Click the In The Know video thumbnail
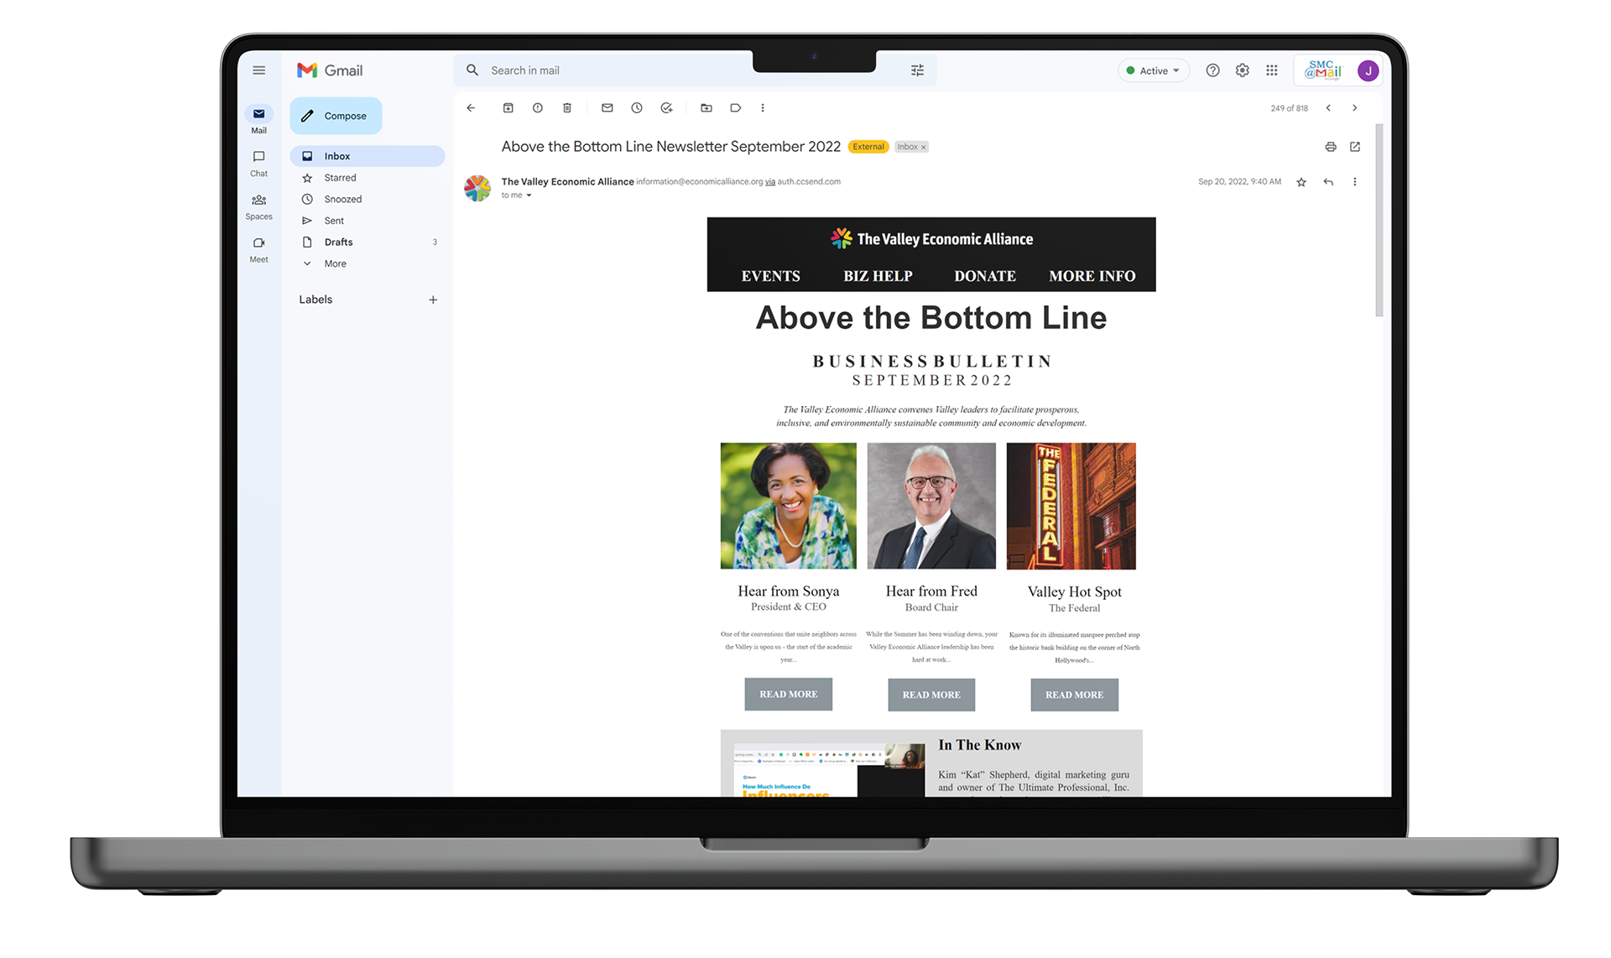The image size is (1611, 958). click(829, 769)
